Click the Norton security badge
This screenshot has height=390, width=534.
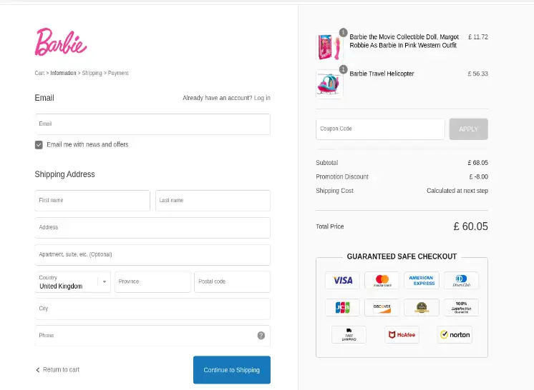[455, 334]
